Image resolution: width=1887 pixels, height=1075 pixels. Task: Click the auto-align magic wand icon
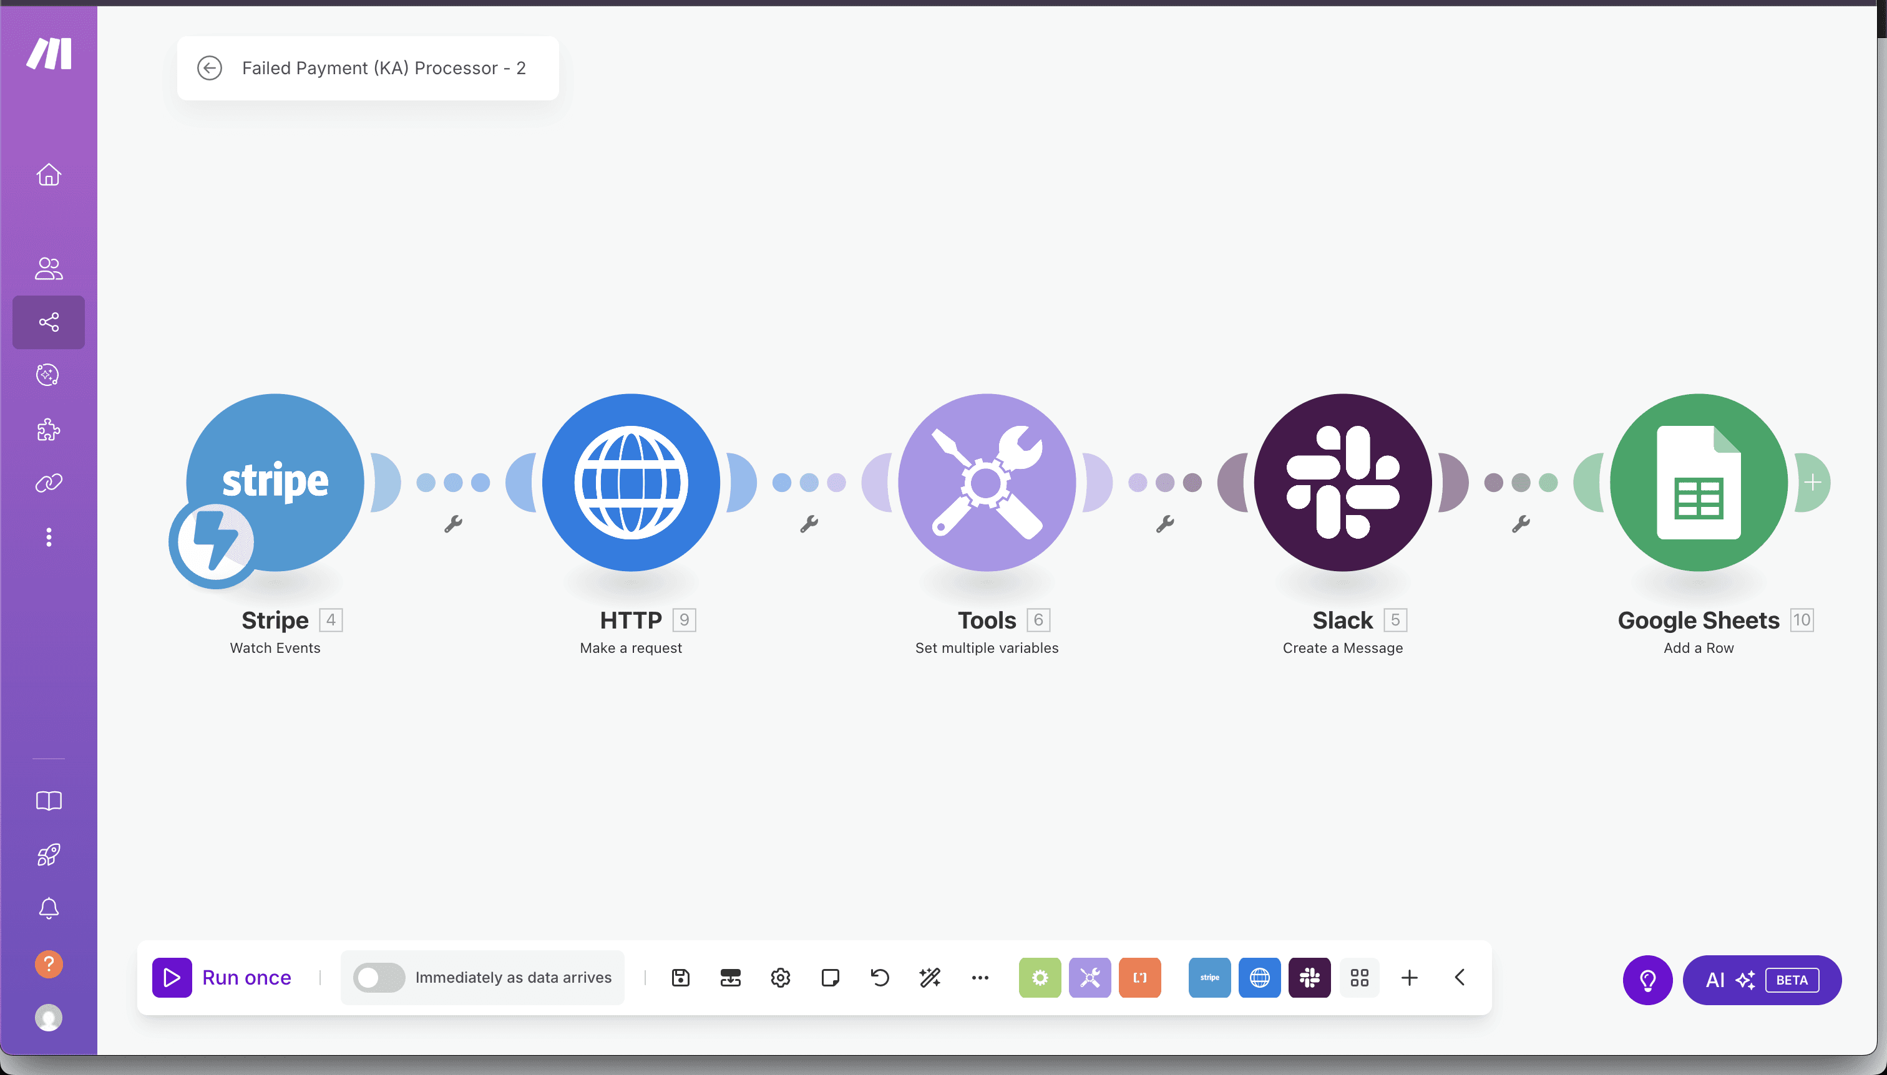pos(930,978)
